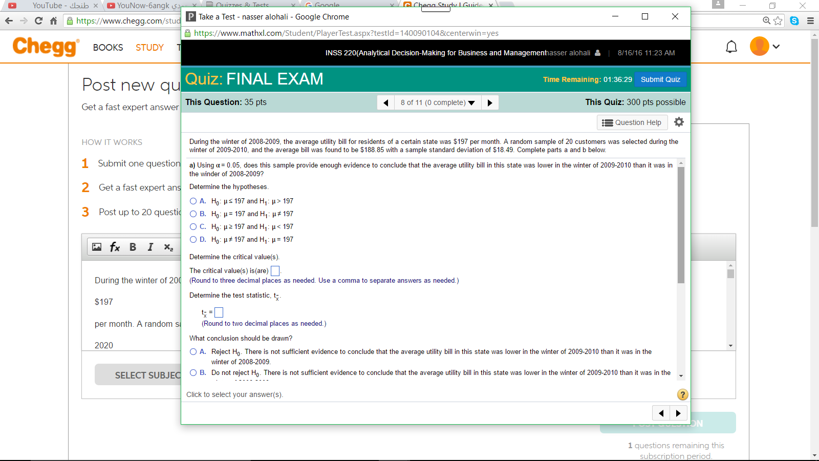This screenshot has height=461, width=819.
Task: Submit the quiz
Action: click(660, 79)
